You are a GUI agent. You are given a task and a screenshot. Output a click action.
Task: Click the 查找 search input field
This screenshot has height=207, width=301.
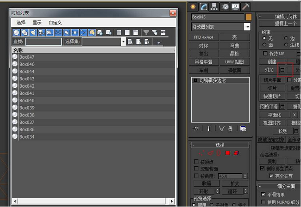click(44, 42)
